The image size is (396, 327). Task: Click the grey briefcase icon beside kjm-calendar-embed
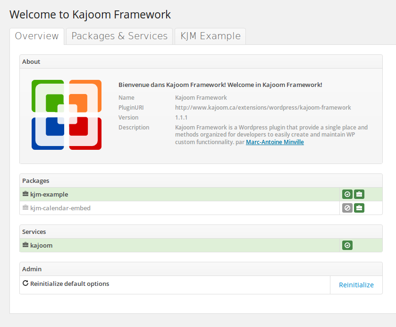pos(25,207)
